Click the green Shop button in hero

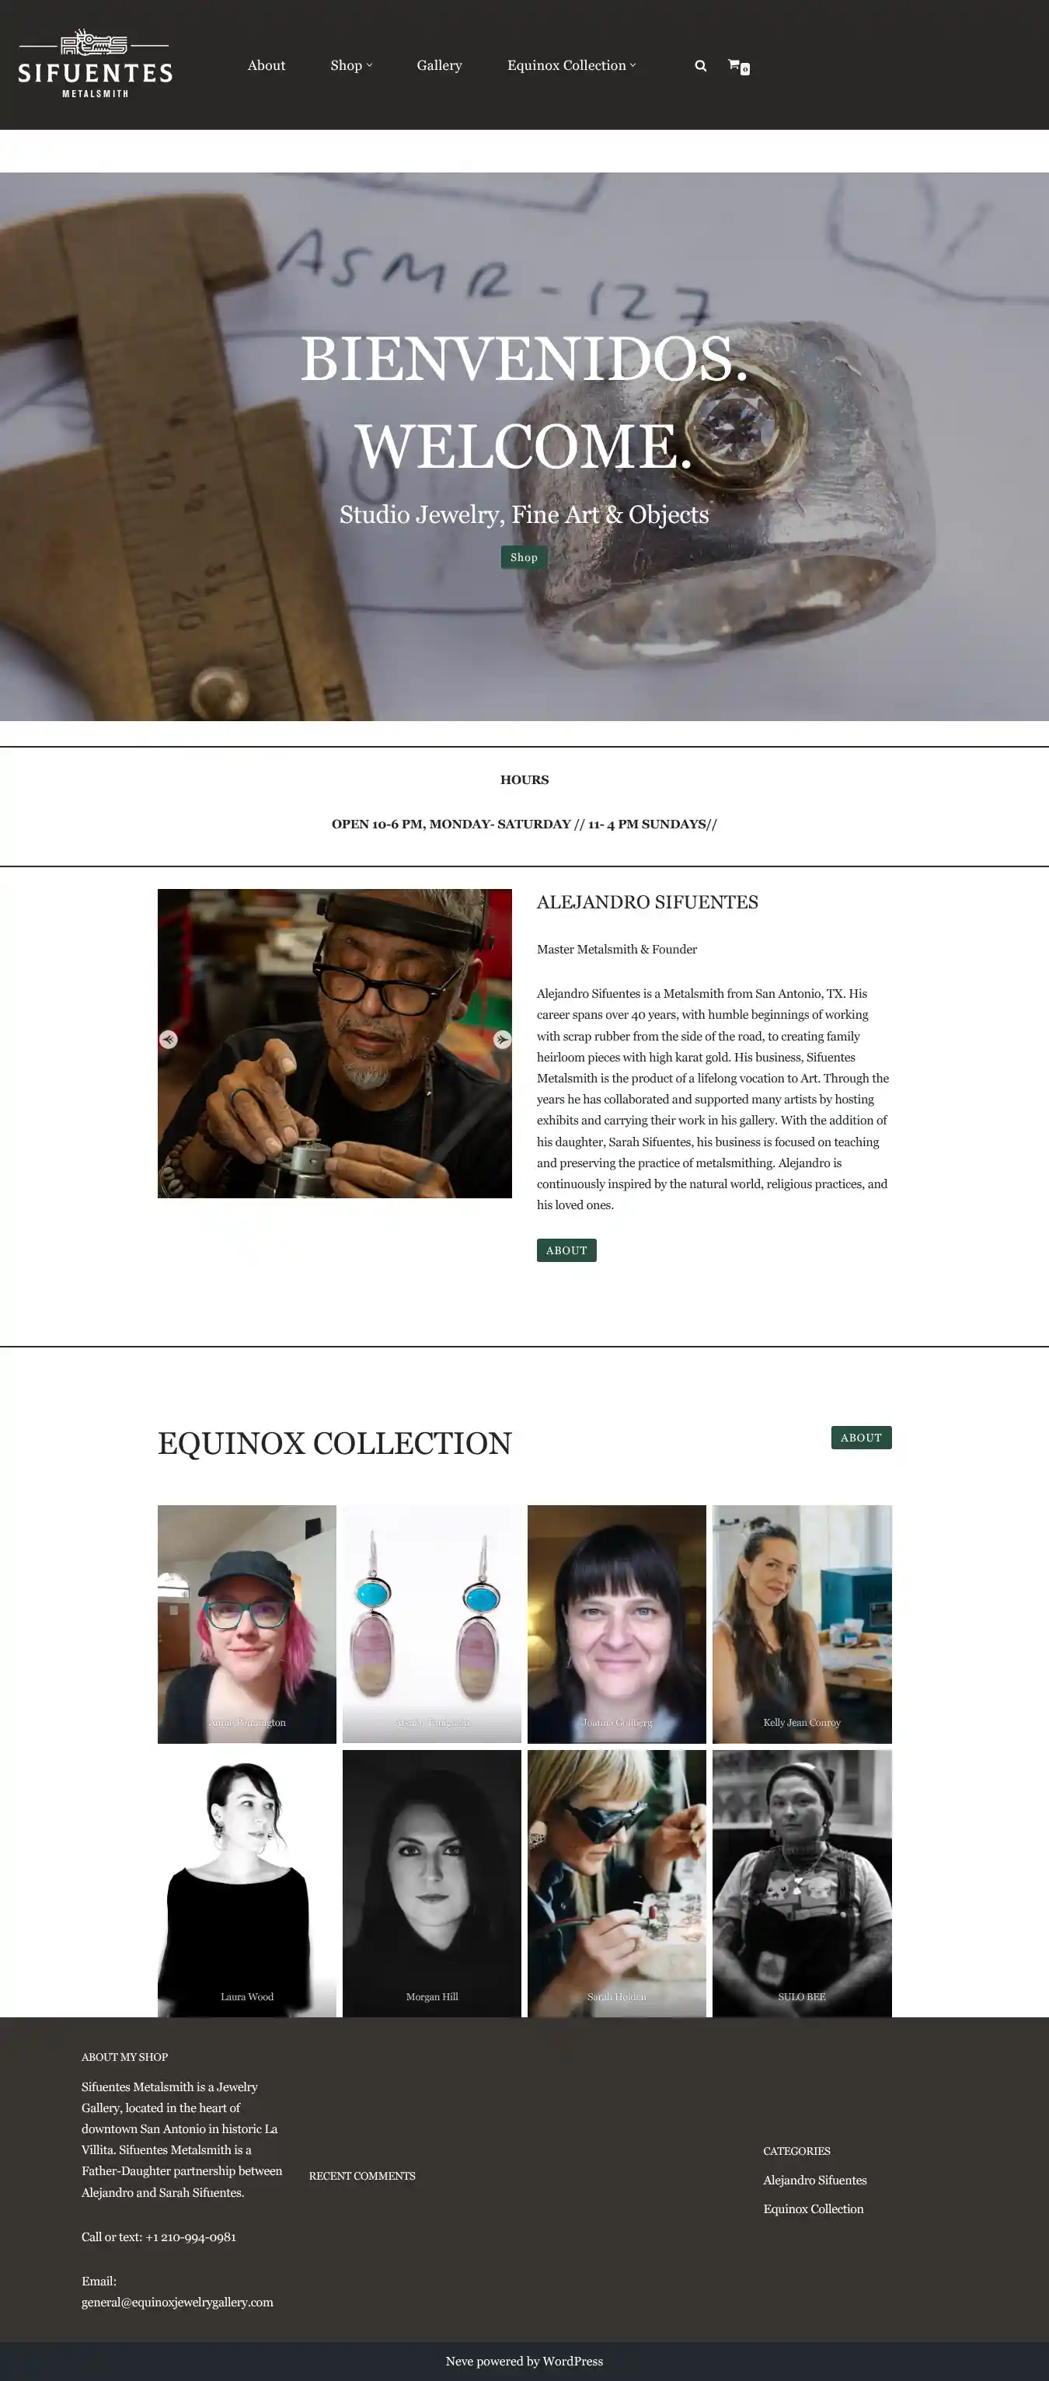coord(524,557)
